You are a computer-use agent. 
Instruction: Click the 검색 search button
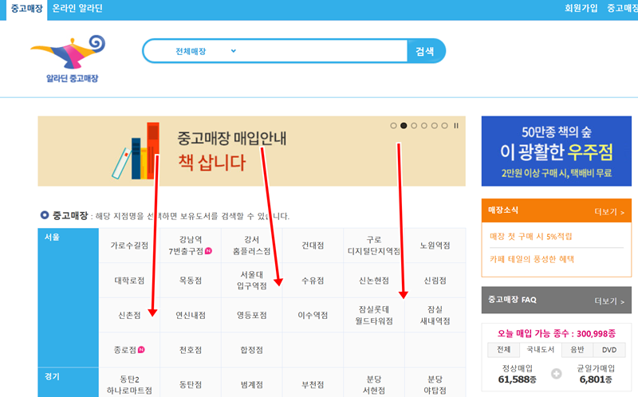425,51
